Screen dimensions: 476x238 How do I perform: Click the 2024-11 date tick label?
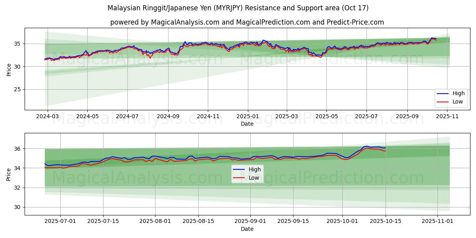[x=208, y=117]
